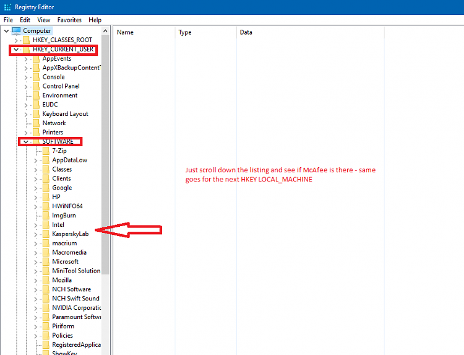Select the MiniTool Solution key label

tap(76, 271)
